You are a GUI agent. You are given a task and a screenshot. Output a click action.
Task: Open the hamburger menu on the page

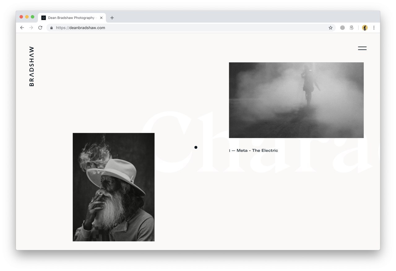pos(362,48)
